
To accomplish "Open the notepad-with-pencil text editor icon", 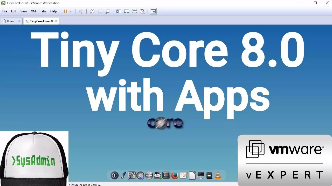I will 183,175.
